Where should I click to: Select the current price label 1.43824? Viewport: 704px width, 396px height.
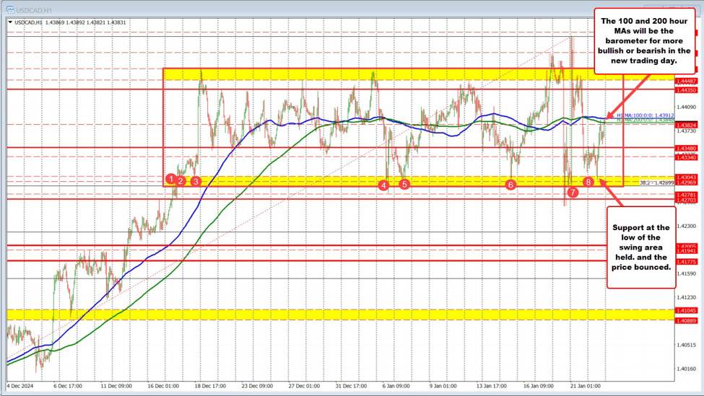pyautogui.click(x=686, y=125)
